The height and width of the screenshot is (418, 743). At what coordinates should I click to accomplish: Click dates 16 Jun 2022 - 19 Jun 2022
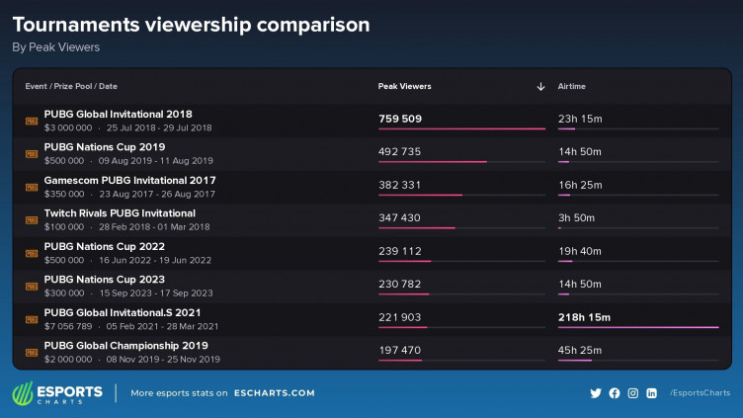tap(155, 260)
